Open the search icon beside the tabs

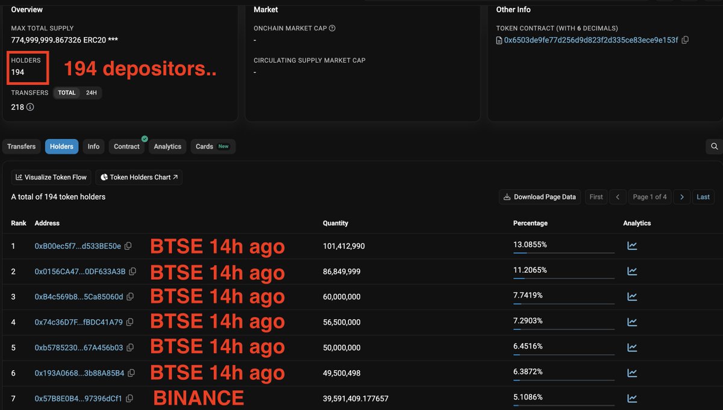[714, 146]
